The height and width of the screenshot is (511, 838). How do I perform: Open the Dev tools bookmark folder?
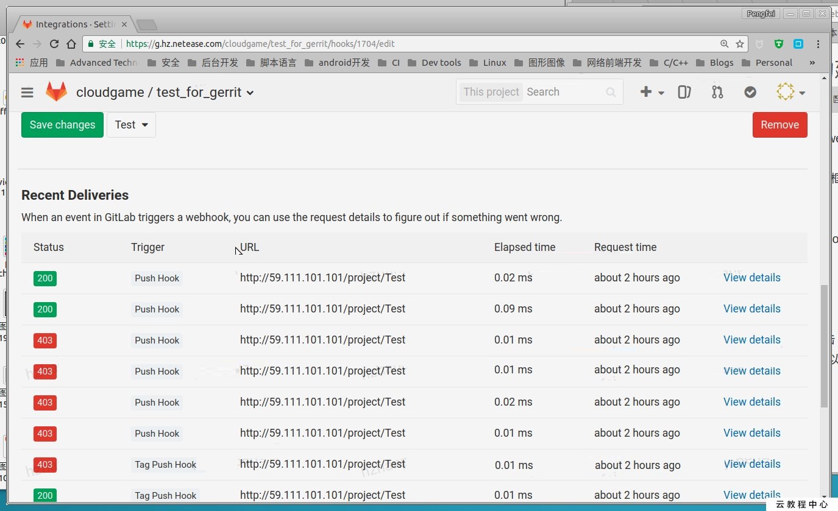pyautogui.click(x=434, y=62)
